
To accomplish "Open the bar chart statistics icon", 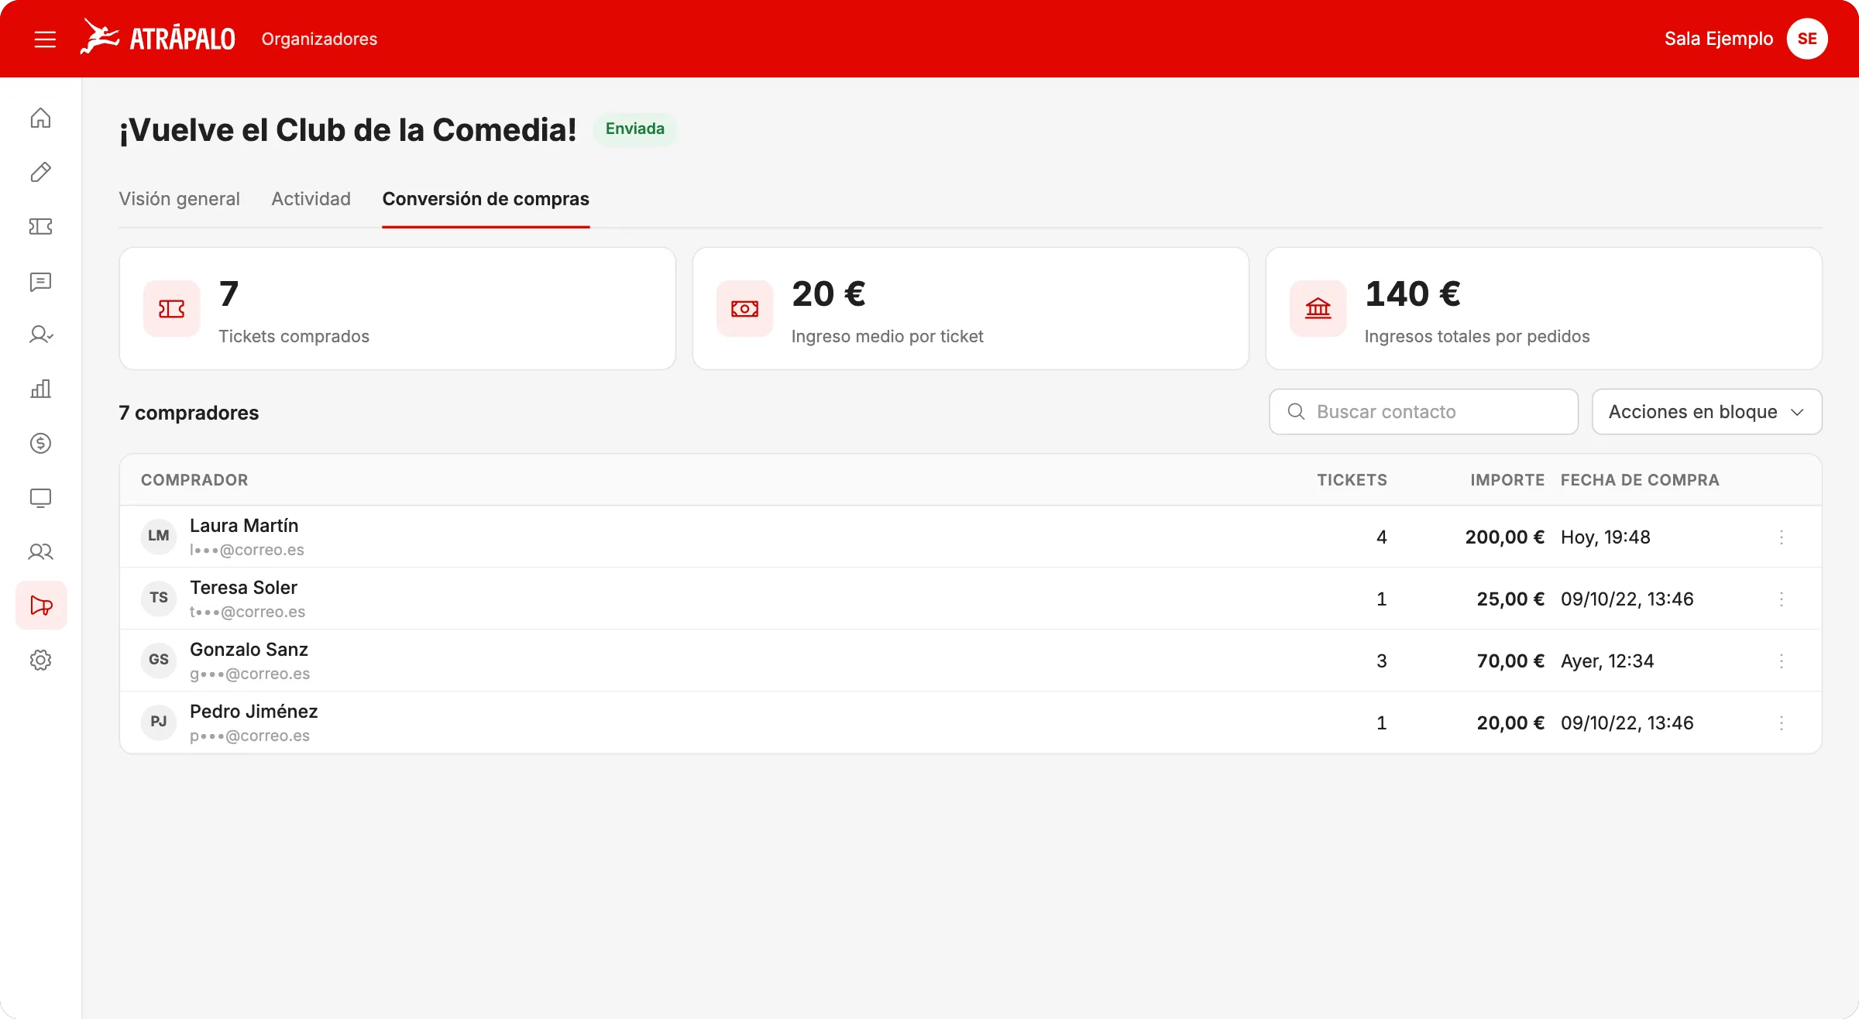I will (40, 389).
